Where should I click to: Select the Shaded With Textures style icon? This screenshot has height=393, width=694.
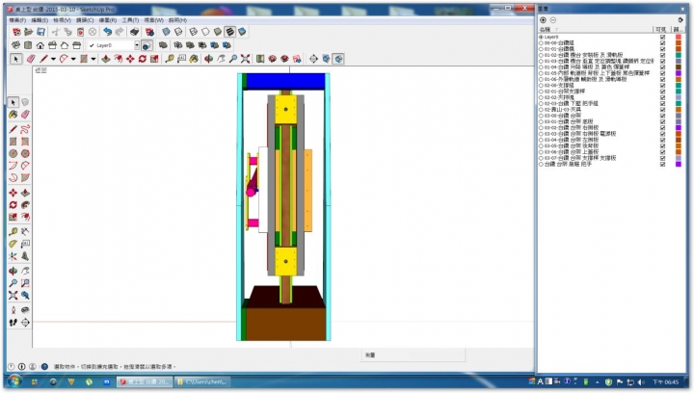229,32
